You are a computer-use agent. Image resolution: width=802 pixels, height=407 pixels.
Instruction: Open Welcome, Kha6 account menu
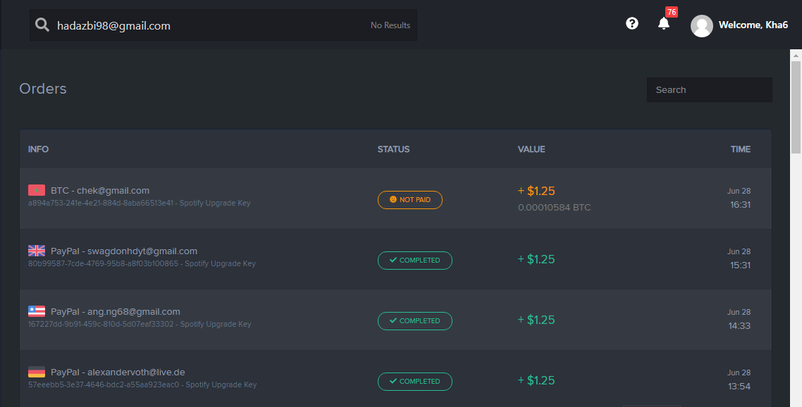coord(753,25)
